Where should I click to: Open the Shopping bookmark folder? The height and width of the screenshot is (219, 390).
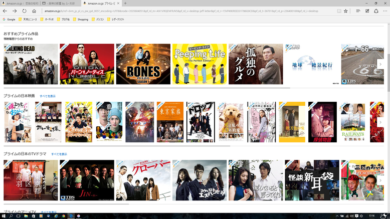coord(81,19)
